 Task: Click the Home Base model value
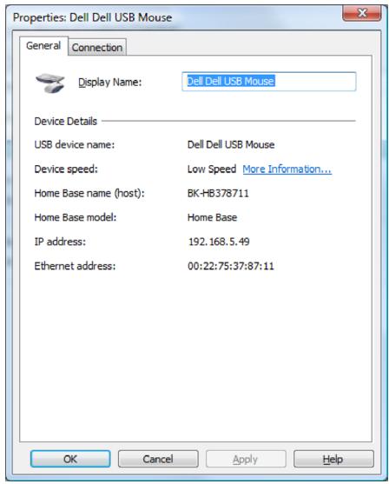tap(212, 217)
